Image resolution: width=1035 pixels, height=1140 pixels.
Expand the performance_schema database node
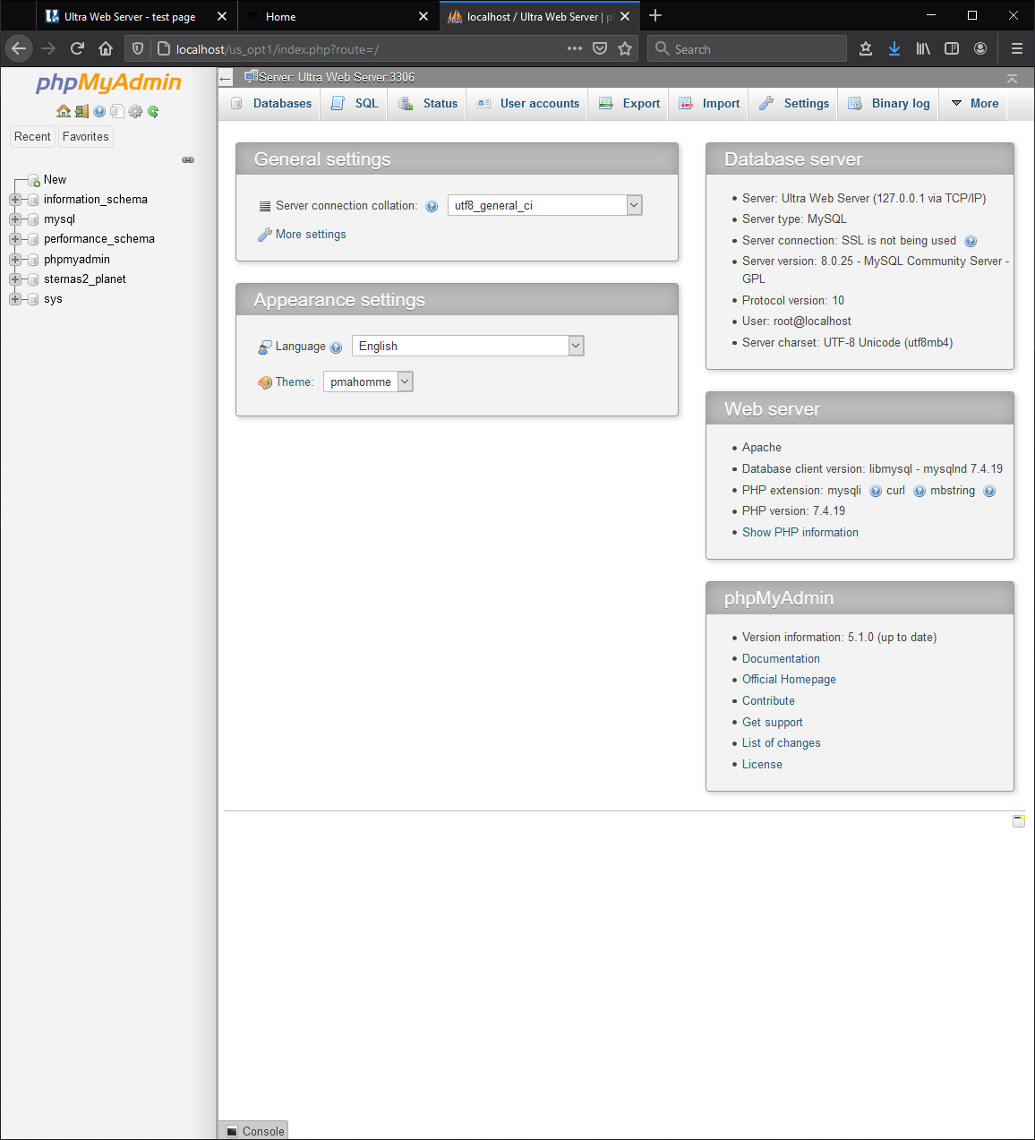coord(15,239)
